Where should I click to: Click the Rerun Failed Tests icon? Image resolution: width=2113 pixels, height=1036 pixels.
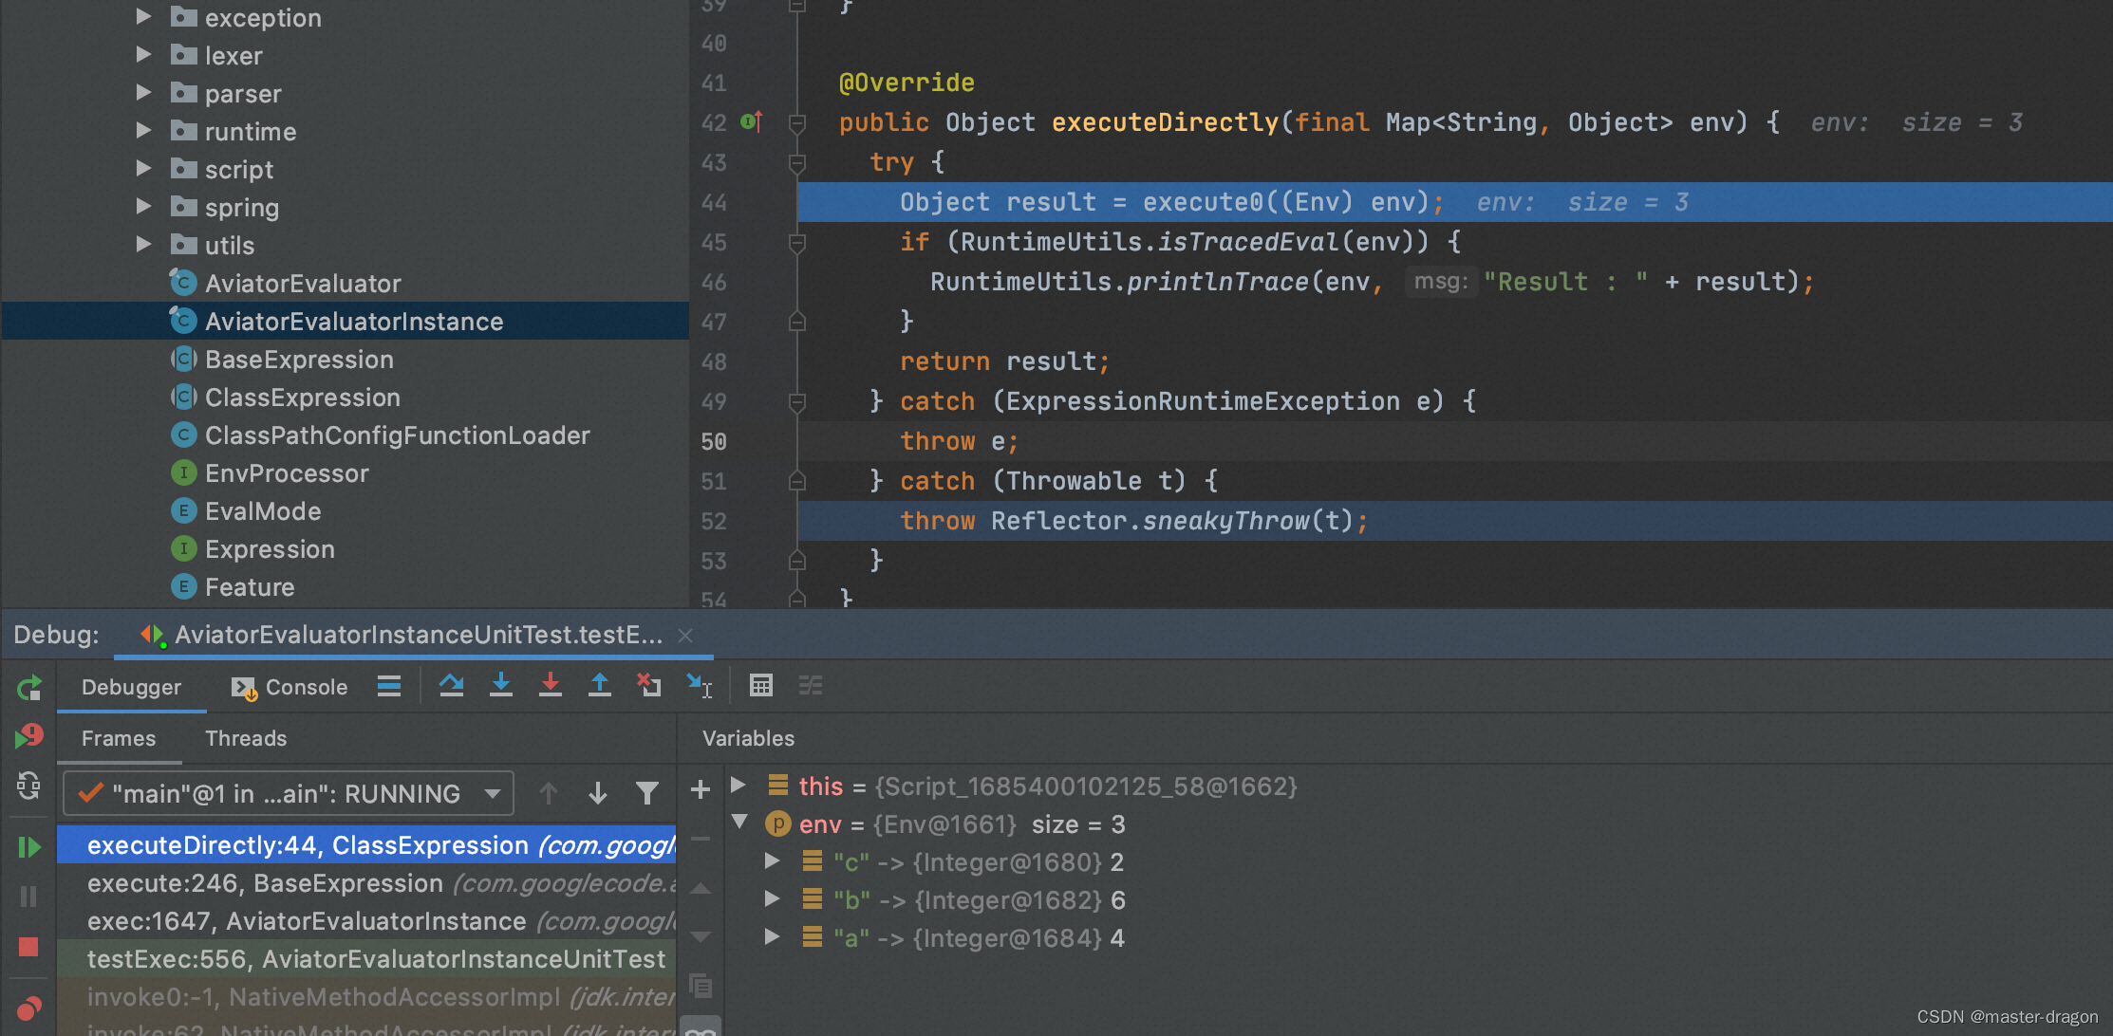point(29,736)
